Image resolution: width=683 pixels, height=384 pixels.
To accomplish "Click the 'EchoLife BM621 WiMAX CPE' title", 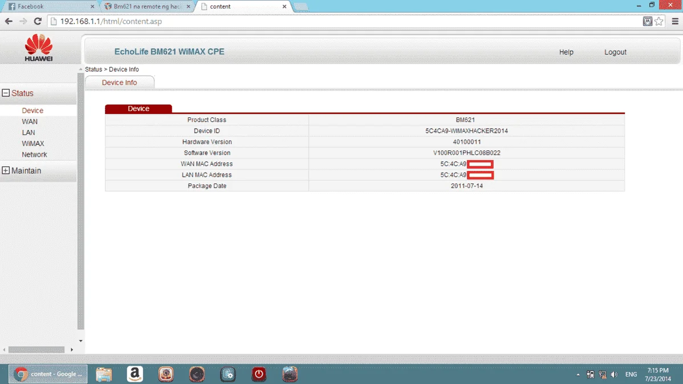I will coord(169,51).
